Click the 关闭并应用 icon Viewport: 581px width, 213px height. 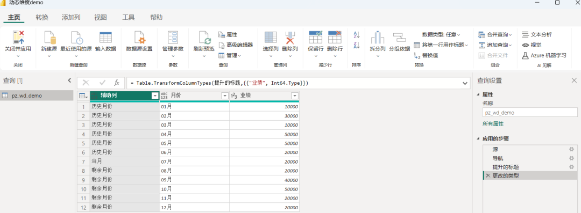[x=18, y=38]
